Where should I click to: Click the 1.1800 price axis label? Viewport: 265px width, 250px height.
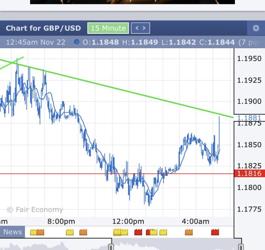[249, 187]
